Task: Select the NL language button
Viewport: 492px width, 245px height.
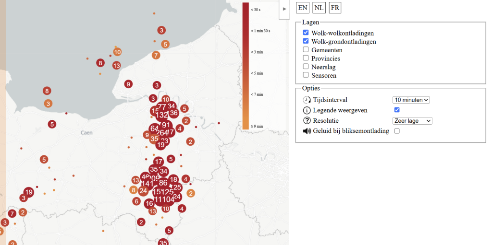Action: [x=319, y=8]
